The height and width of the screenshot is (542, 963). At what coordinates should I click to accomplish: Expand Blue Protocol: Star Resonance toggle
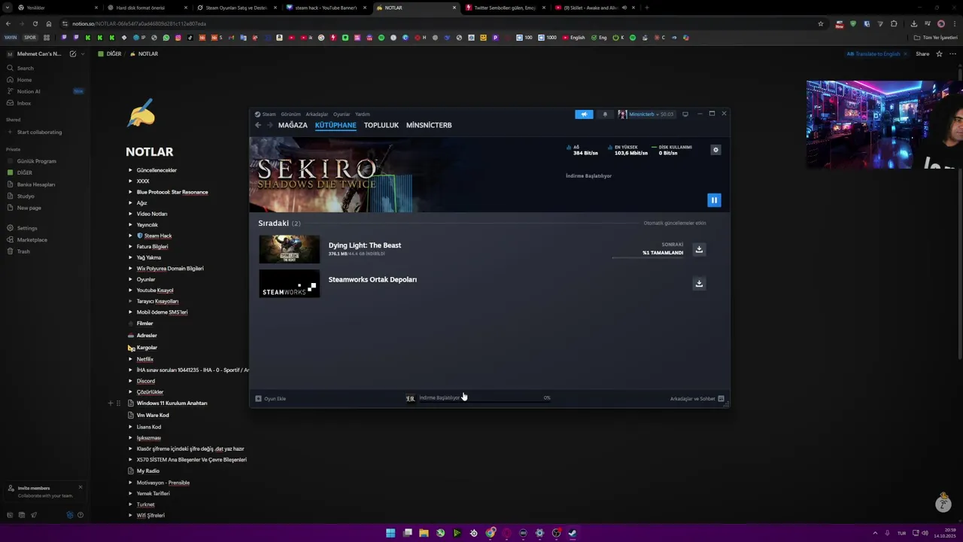[130, 192]
